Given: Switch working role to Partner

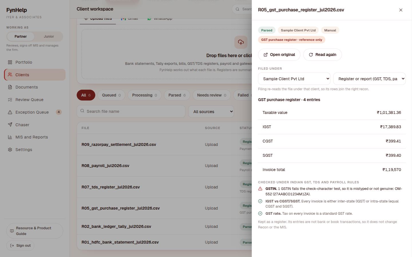Looking at the screenshot, I should (21, 37).
